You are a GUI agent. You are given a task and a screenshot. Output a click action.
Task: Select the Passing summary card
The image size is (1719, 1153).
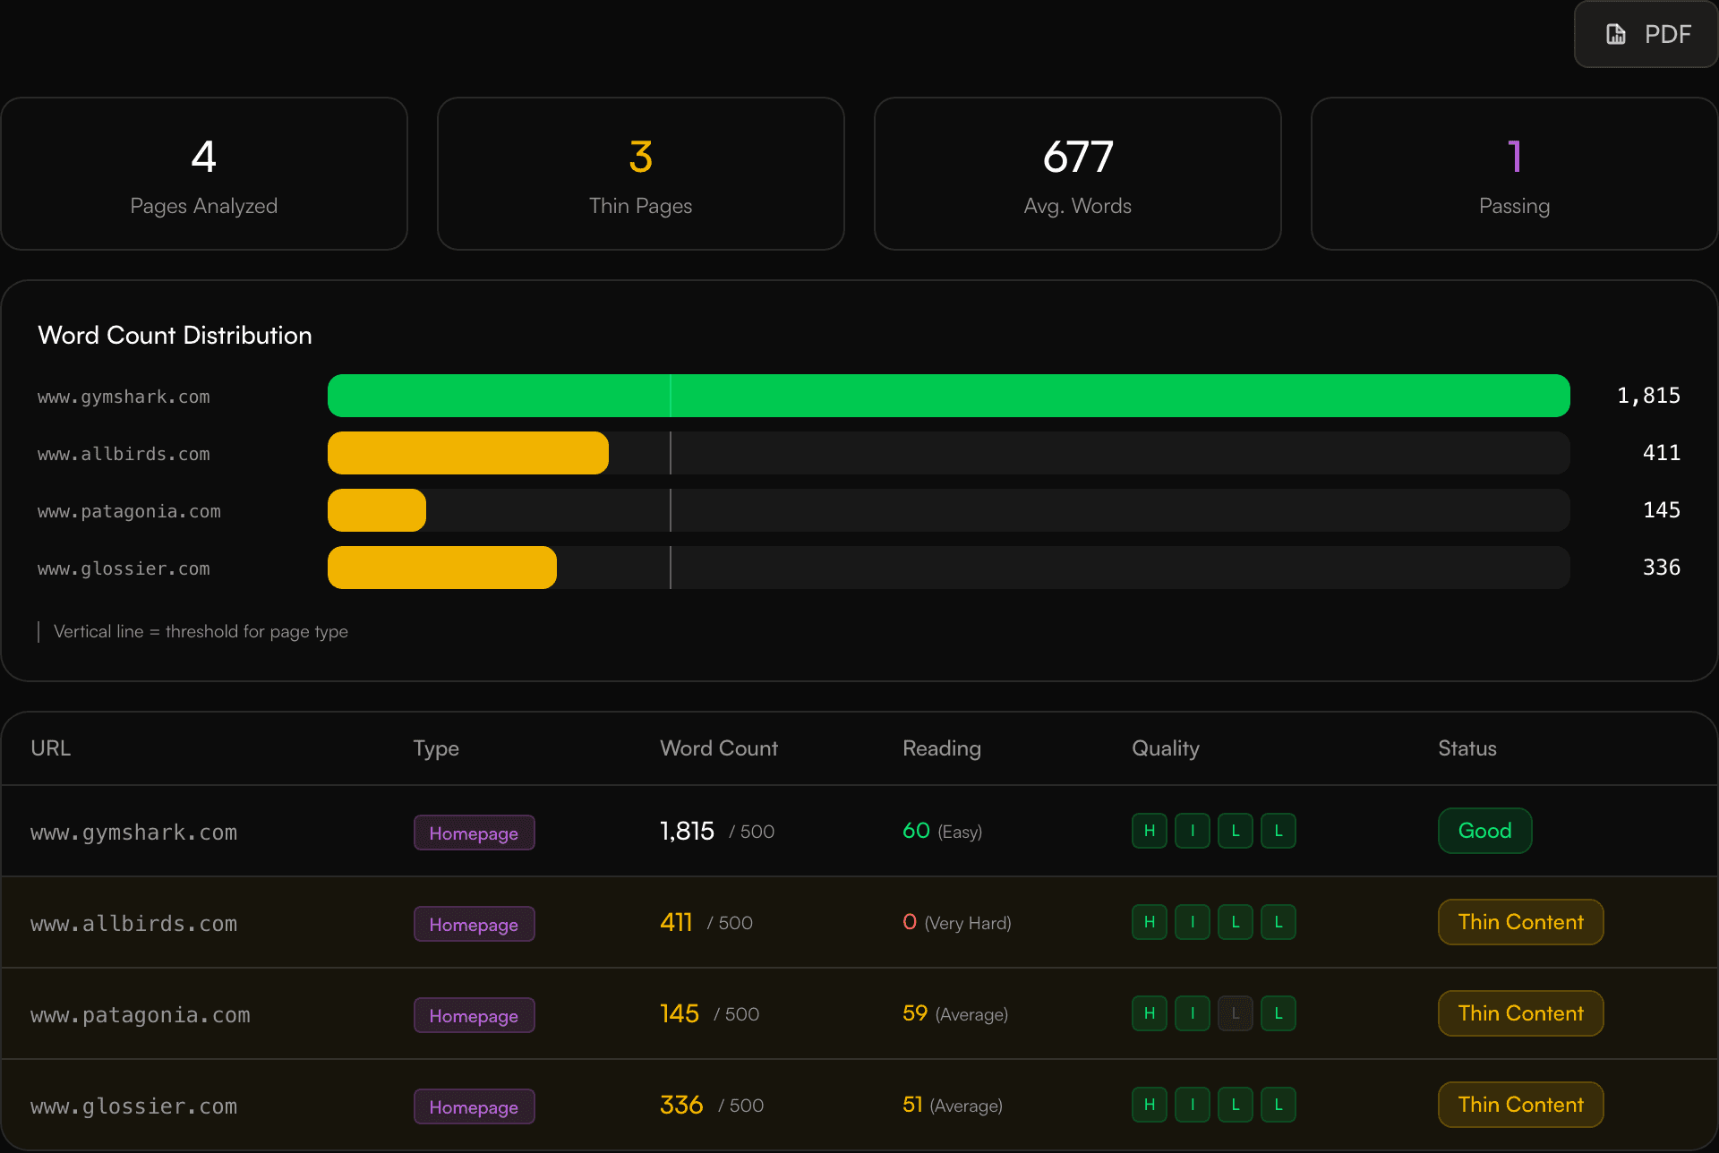(1513, 173)
